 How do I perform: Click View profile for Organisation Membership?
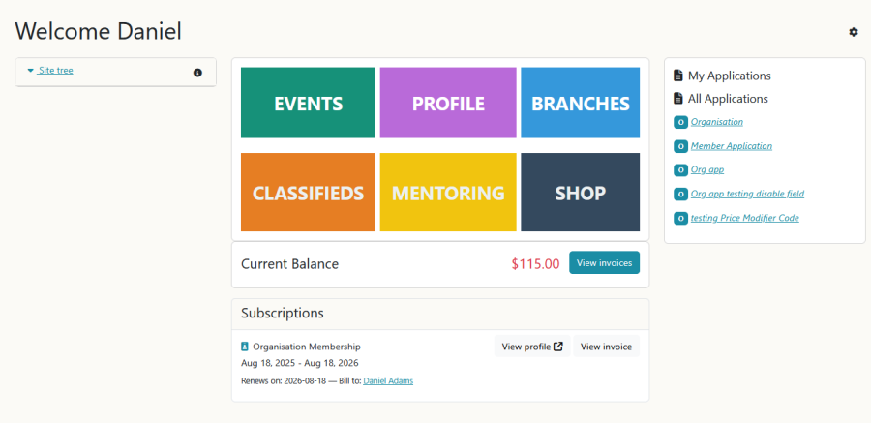[531, 347]
